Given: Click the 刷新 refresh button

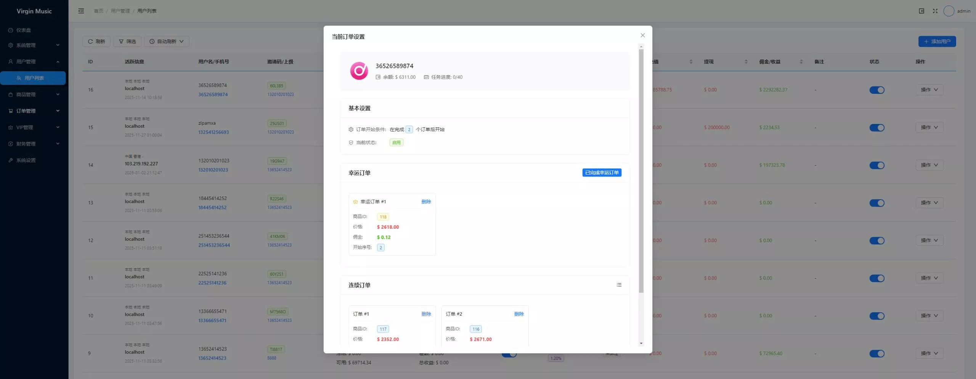Looking at the screenshot, I should coord(96,42).
